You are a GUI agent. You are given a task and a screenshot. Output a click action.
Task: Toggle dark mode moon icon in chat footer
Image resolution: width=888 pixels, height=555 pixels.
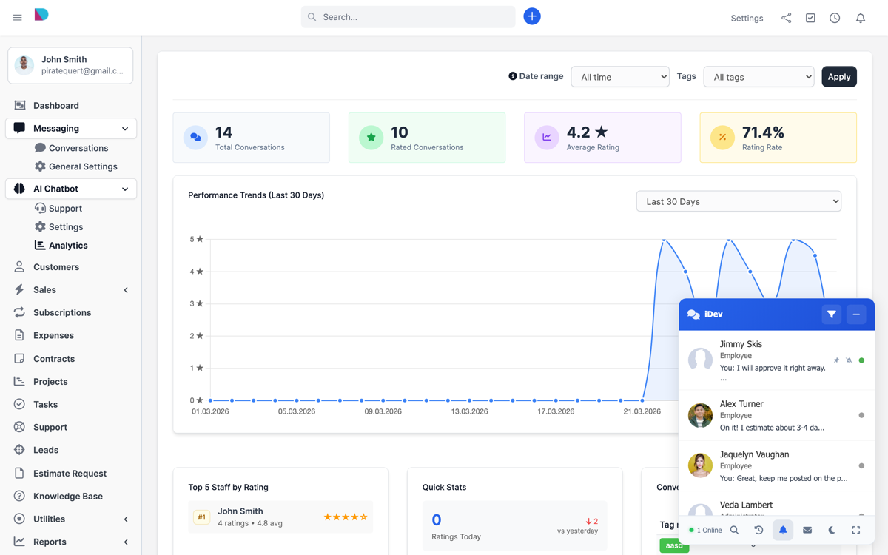click(832, 530)
